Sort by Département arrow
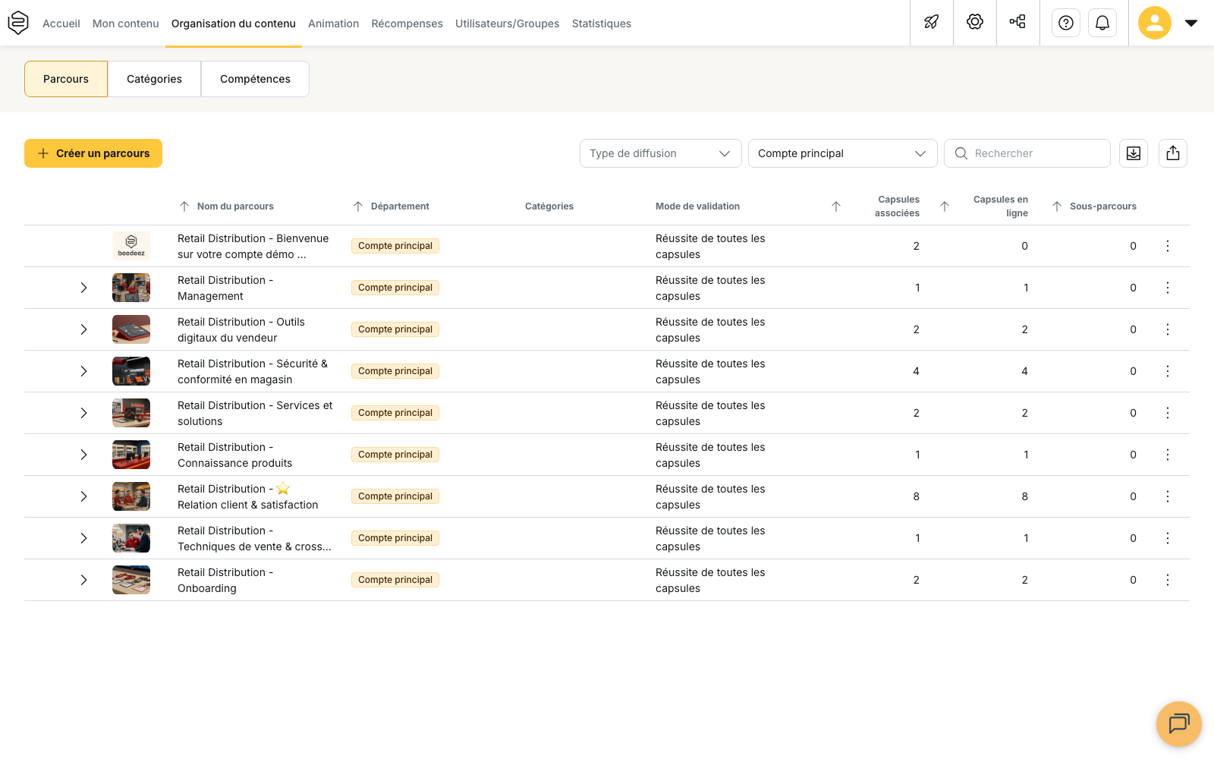This screenshot has height=759, width=1214. [x=358, y=206]
